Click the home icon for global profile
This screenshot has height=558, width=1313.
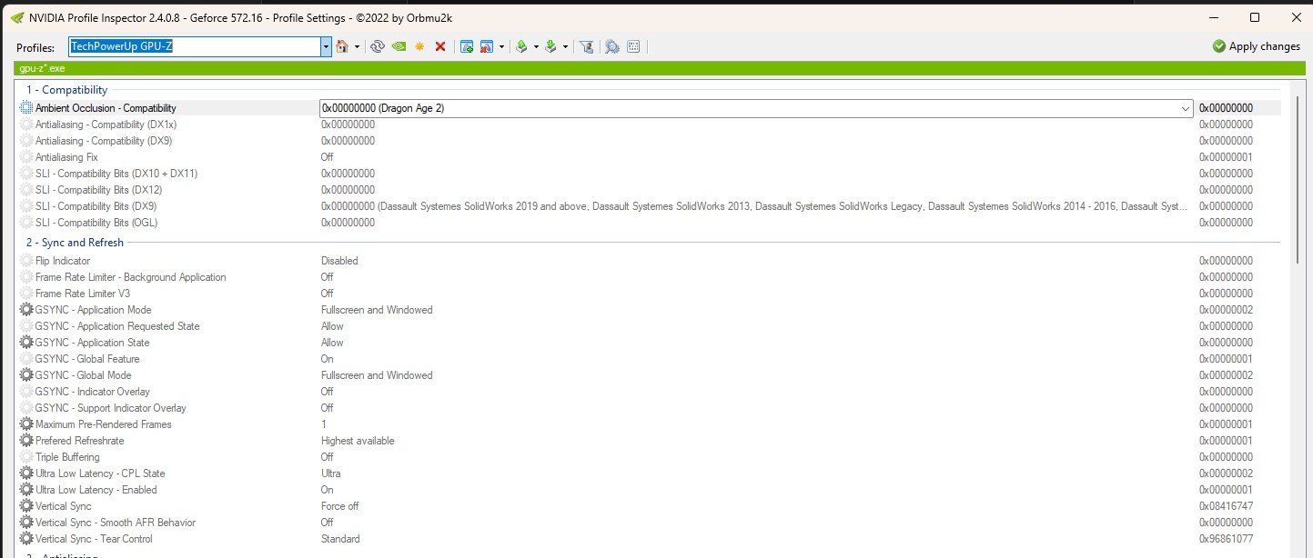pos(342,46)
